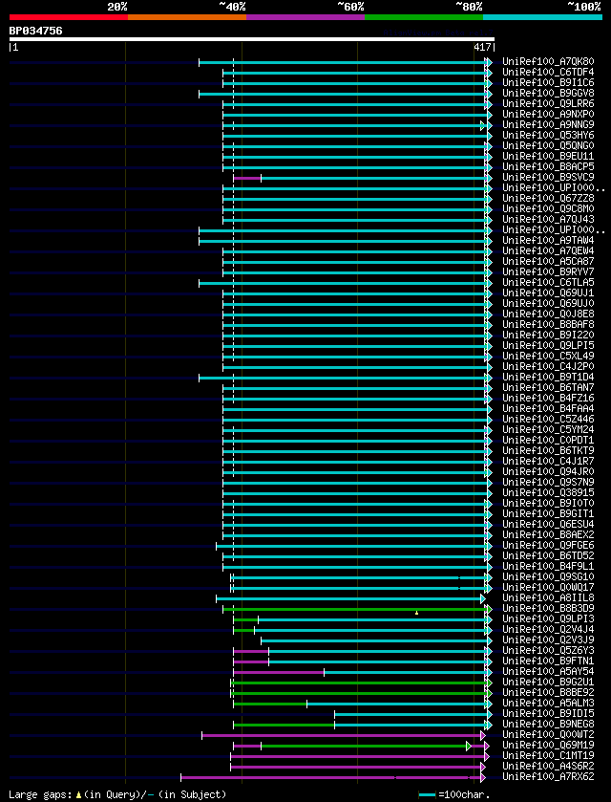Click the UniRef100_C1MT19 label

[x=548, y=755]
